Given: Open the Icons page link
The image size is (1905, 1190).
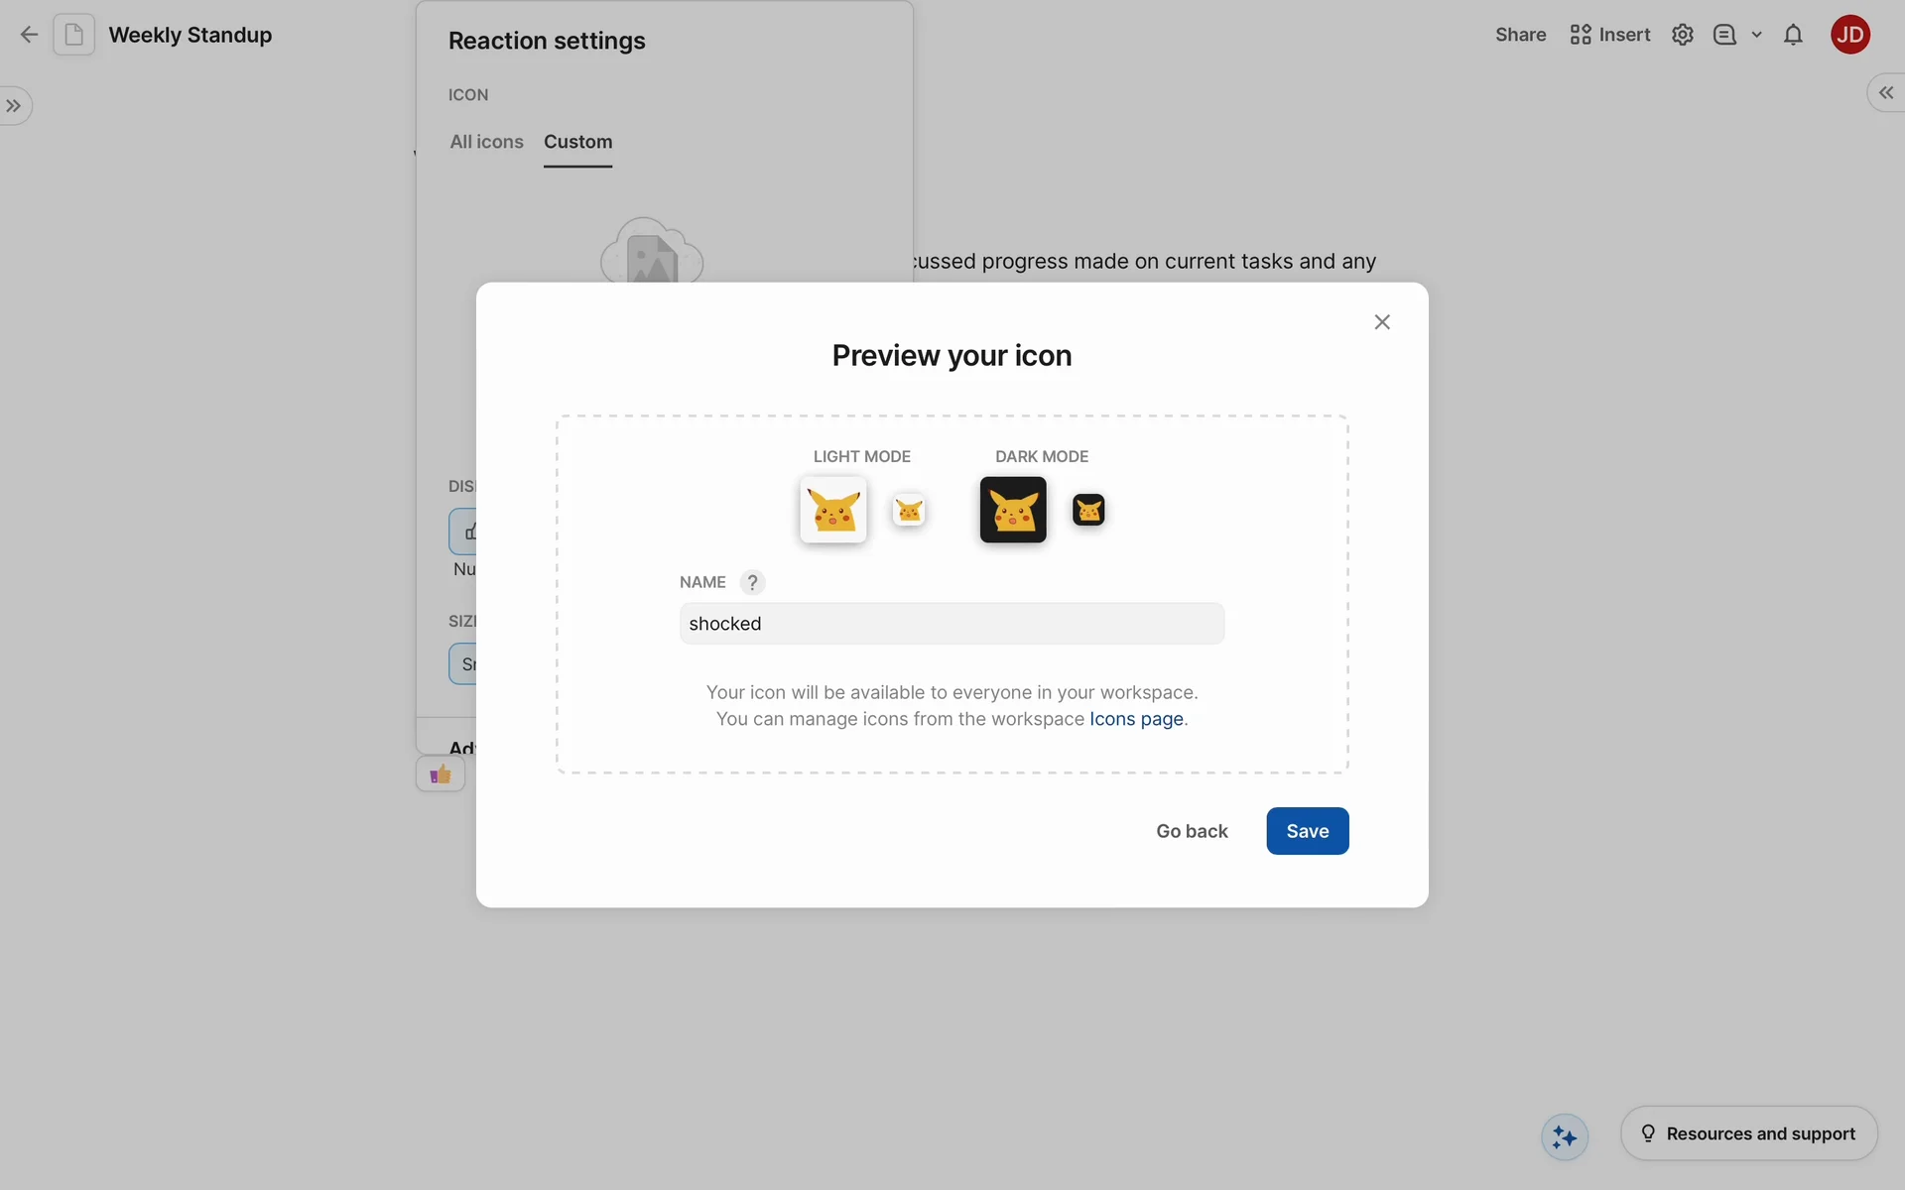Looking at the screenshot, I should pyautogui.click(x=1136, y=719).
